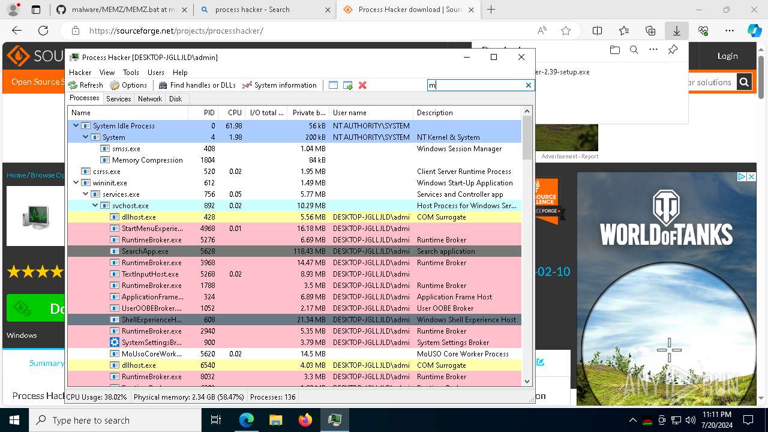Sort by the CPU column header

232,113
